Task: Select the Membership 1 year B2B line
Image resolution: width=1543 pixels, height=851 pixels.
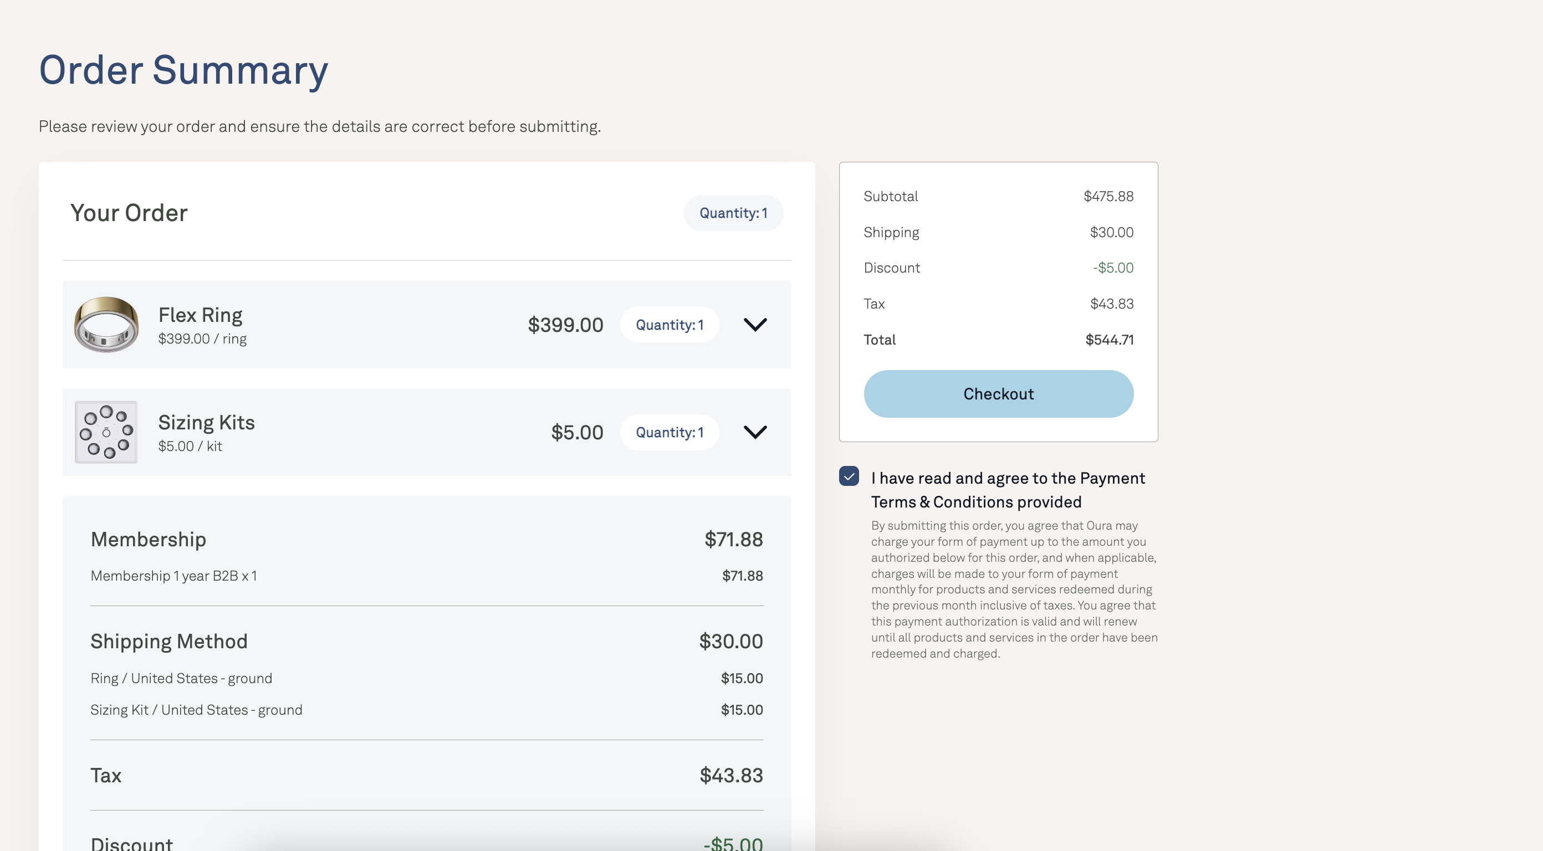Action: [426, 576]
